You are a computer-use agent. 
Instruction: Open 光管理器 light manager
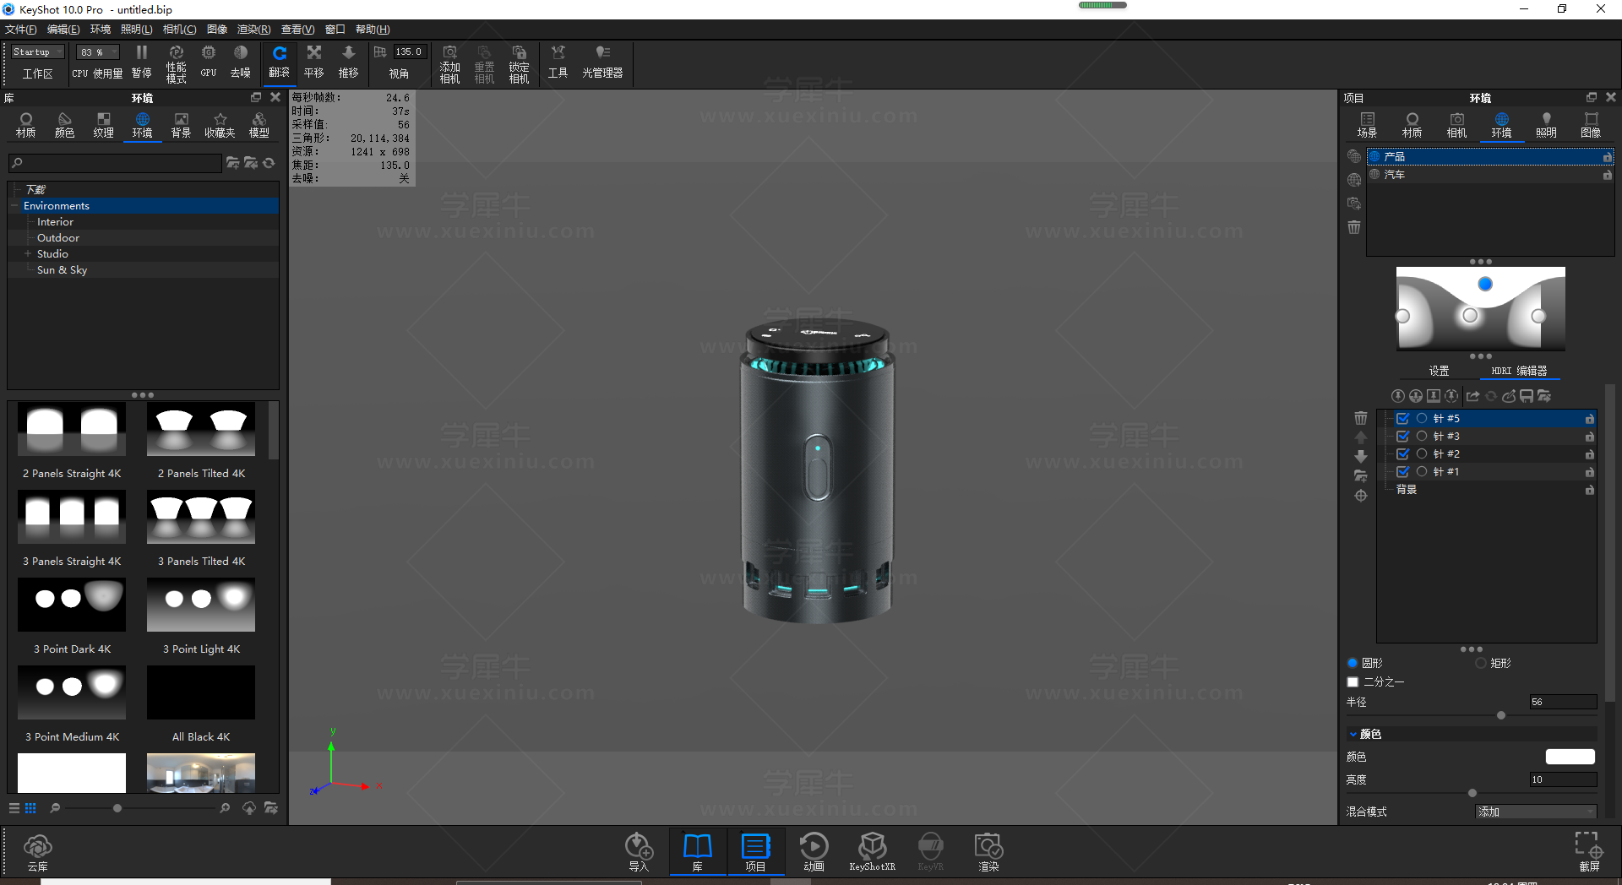(602, 62)
